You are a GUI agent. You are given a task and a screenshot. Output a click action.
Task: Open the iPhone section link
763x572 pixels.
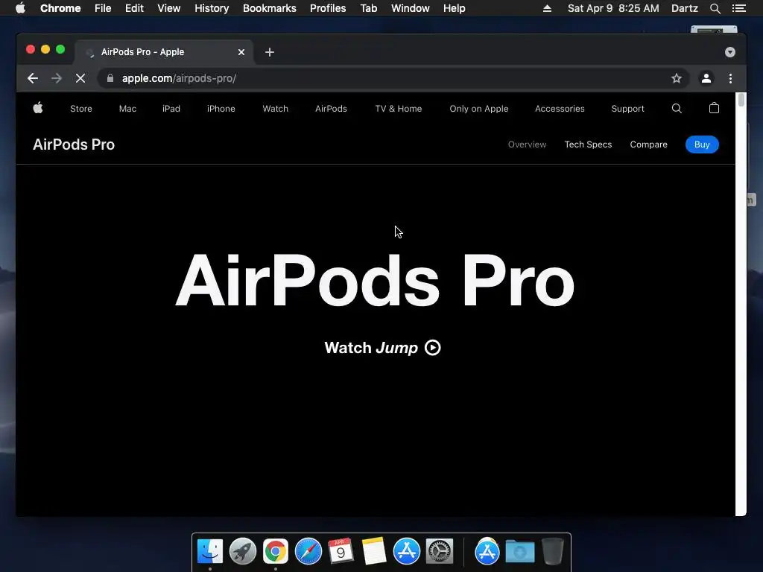tap(221, 109)
